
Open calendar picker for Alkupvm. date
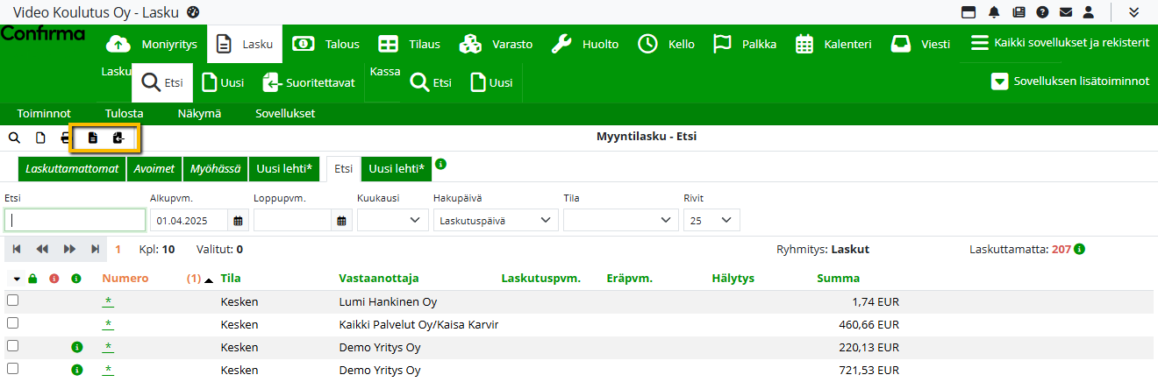pyautogui.click(x=239, y=220)
